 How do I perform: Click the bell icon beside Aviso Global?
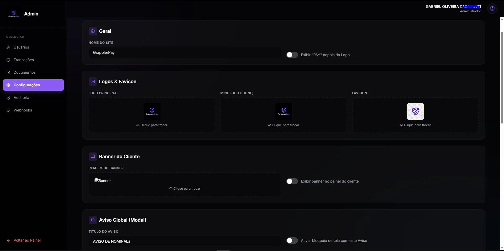93,220
